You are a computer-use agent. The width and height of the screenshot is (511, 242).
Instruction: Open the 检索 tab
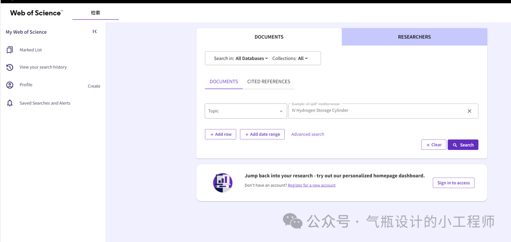click(96, 13)
